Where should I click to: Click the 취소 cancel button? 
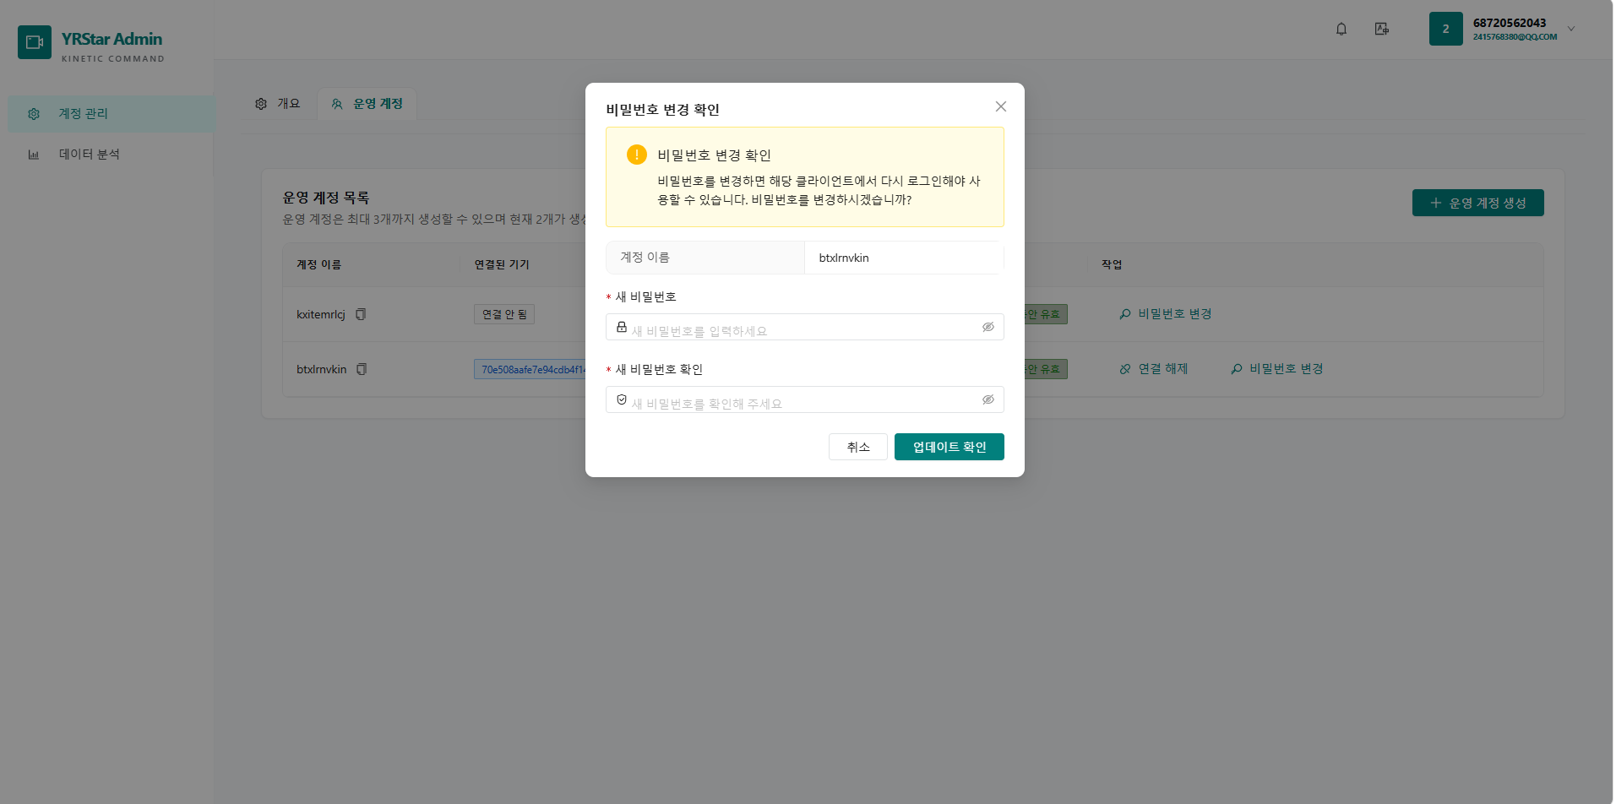pyautogui.click(x=857, y=447)
